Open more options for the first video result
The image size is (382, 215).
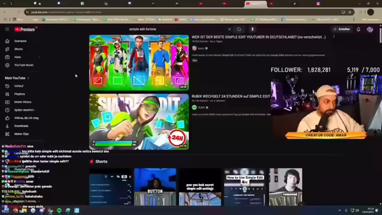point(334,36)
